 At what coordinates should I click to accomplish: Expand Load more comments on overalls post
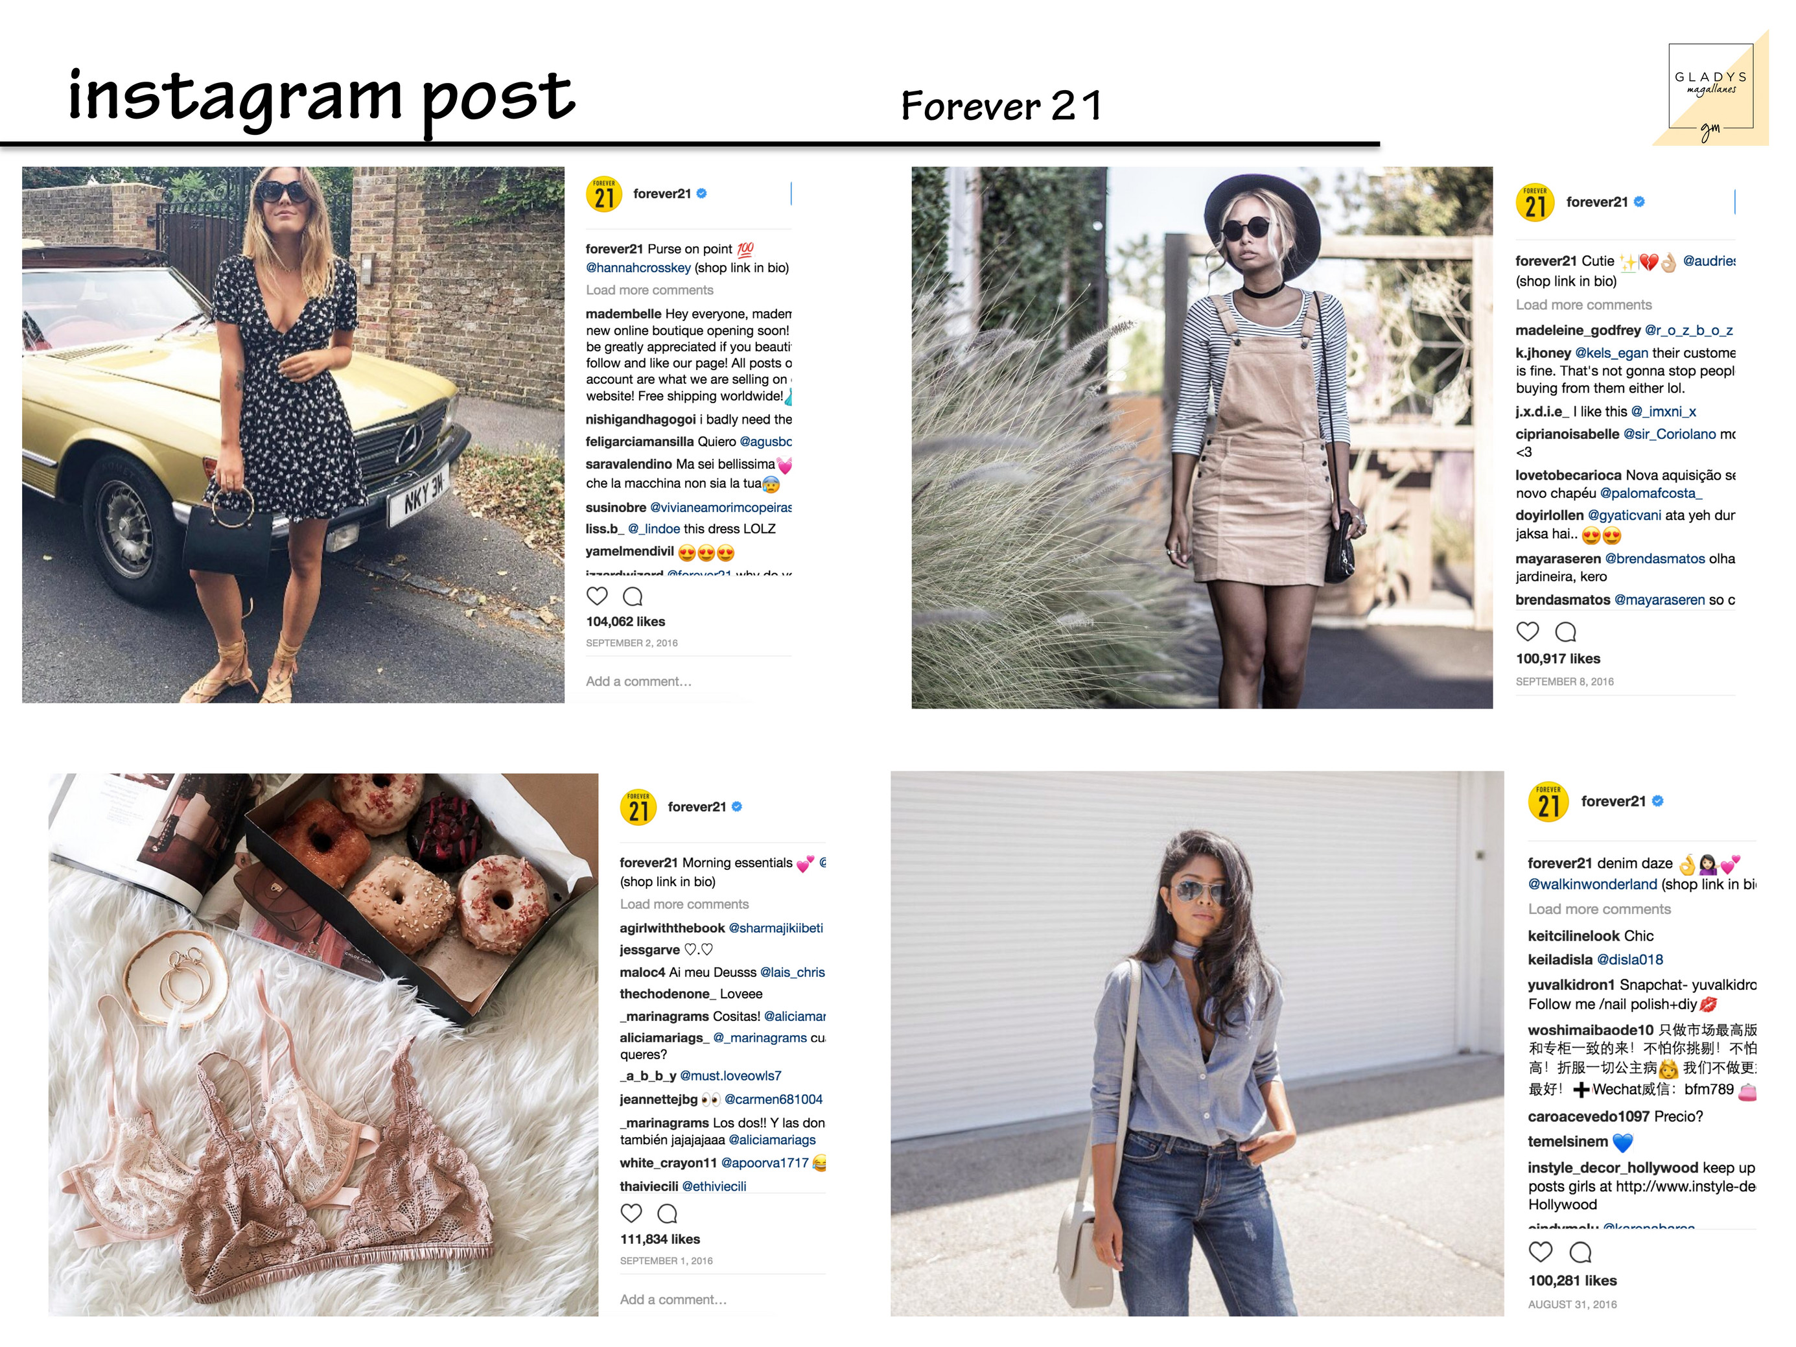pyautogui.click(x=1583, y=305)
